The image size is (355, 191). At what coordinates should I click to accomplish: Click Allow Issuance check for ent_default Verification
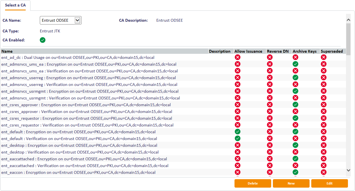(x=238, y=138)
